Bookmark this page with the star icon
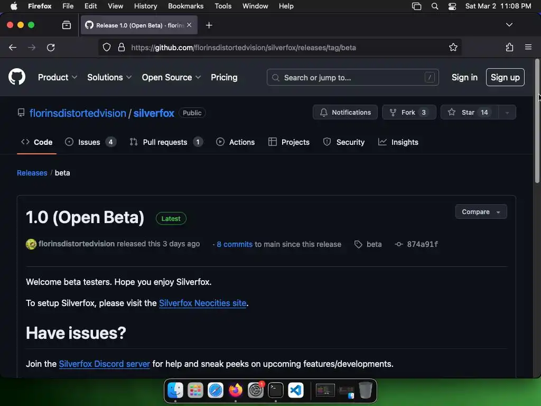This screenshot has height=406, width=541. click(x=453, y=47)
